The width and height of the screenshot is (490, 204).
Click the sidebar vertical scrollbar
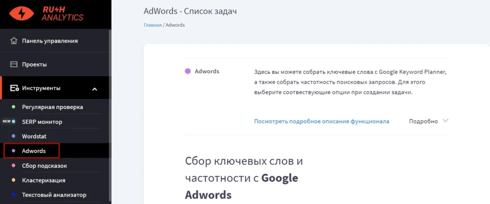[110, 116]
